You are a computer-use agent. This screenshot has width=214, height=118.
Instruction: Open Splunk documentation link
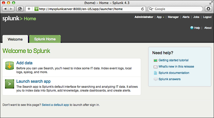tap(174, 73)
